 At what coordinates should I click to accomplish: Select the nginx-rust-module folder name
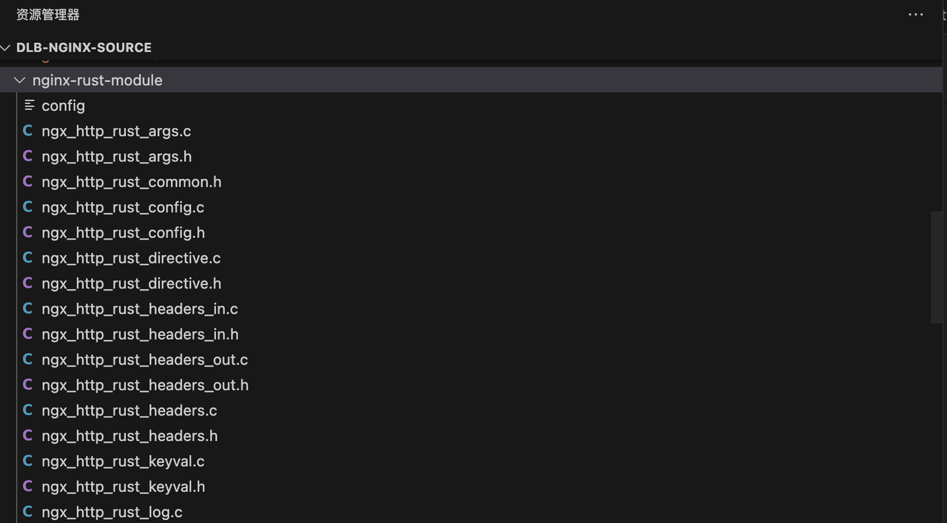(x=98, y=80)
